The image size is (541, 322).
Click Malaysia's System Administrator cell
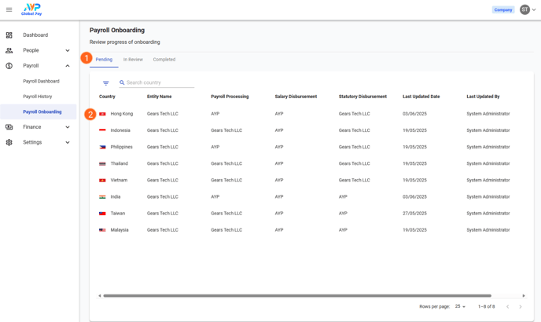click(x=488, y=230)
